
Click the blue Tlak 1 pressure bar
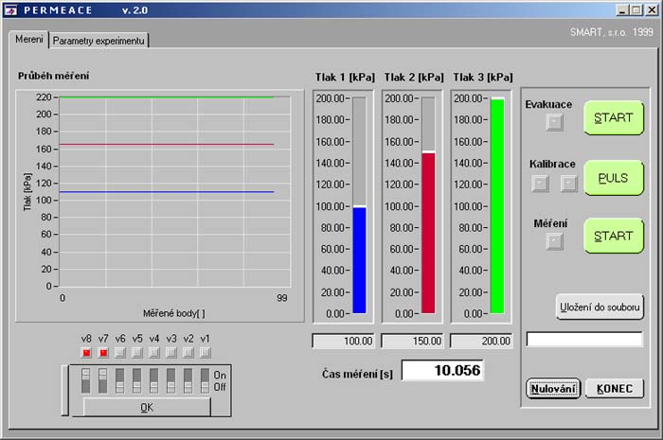pyautogui.click(x=359, y=260)
